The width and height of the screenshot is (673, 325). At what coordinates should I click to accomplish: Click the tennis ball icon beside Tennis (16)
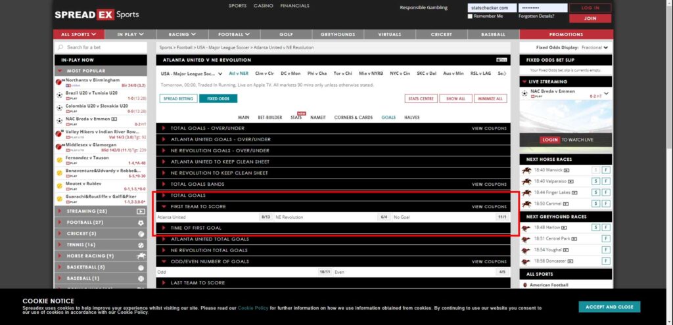tap(141, 245)
